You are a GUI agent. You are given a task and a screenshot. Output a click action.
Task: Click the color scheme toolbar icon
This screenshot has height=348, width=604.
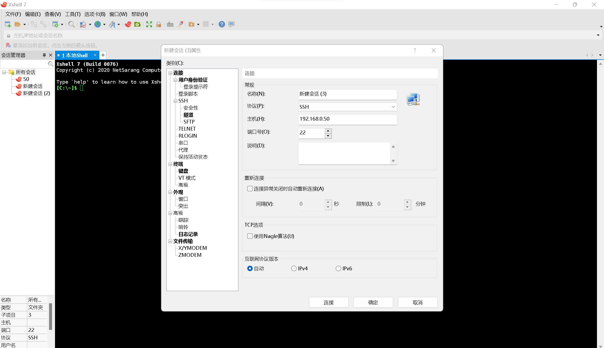83,24
